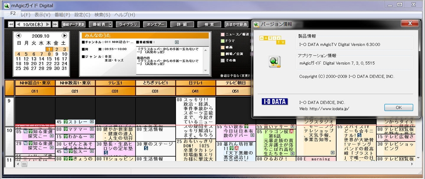Viewport: 425px width, 179px height.
Task: Click horizontal scrollbar left arrow of guide
Action: [x=18, y=164]
